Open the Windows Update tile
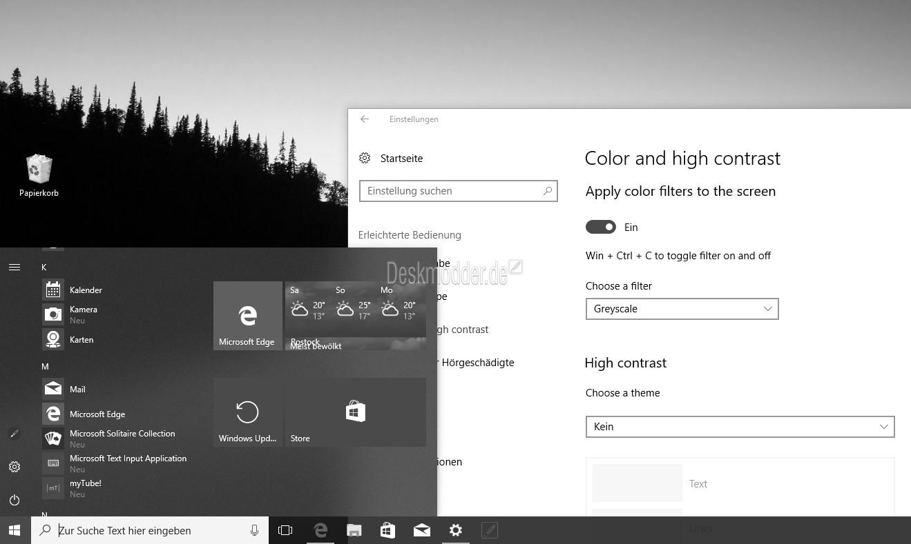 [248, 412]
